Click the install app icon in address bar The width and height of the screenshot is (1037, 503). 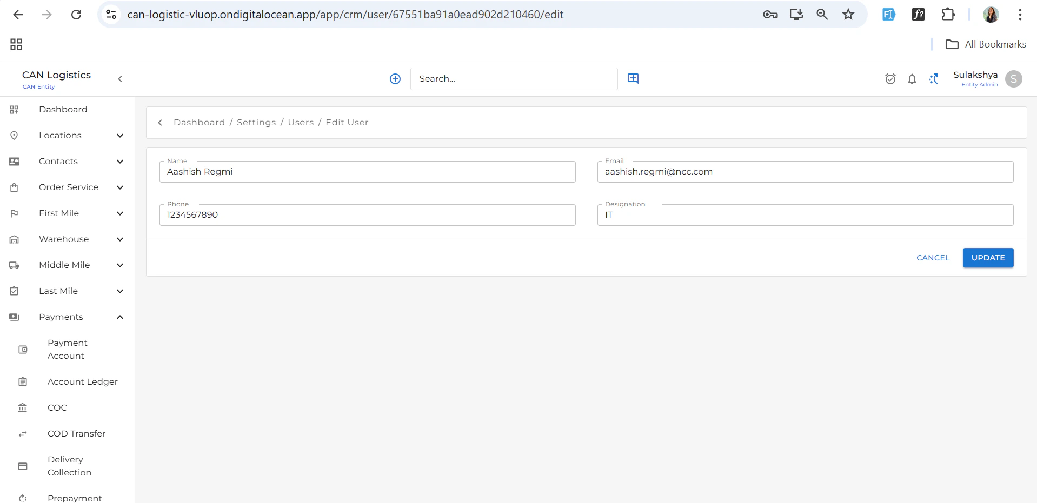796,15
